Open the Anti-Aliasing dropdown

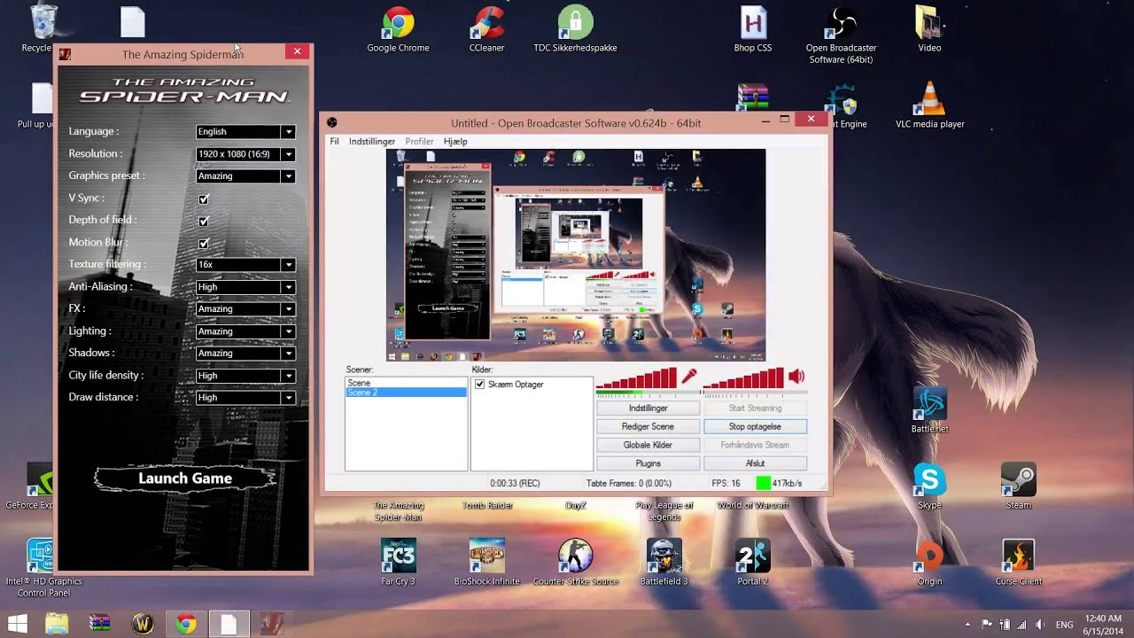[245, 287]
